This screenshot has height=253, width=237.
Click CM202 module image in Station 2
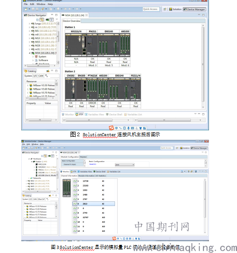[x=71, y=89]
